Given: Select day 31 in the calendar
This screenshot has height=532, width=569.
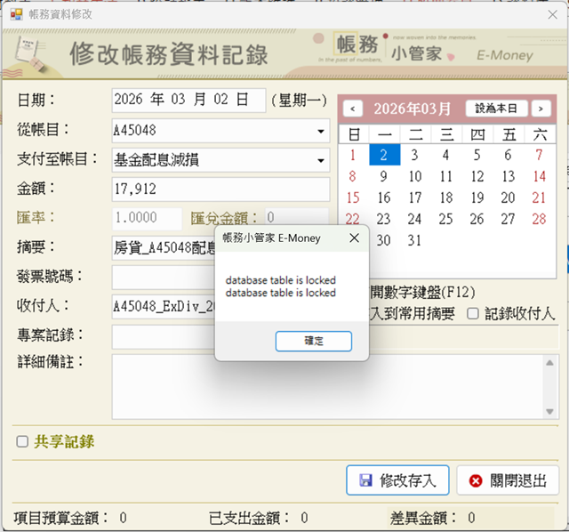Looking at the screenshot, I should tap(415, 240).
